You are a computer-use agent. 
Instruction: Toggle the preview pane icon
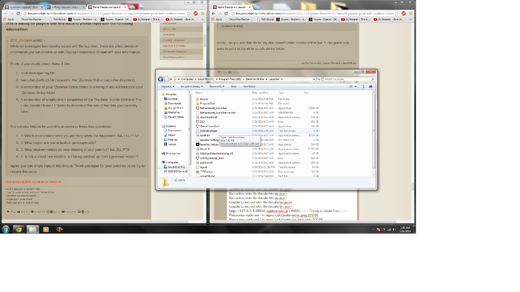pos(363,87)
